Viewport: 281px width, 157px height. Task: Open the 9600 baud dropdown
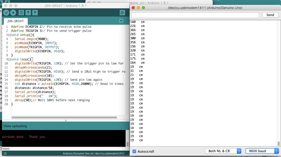tap(261, 151)
